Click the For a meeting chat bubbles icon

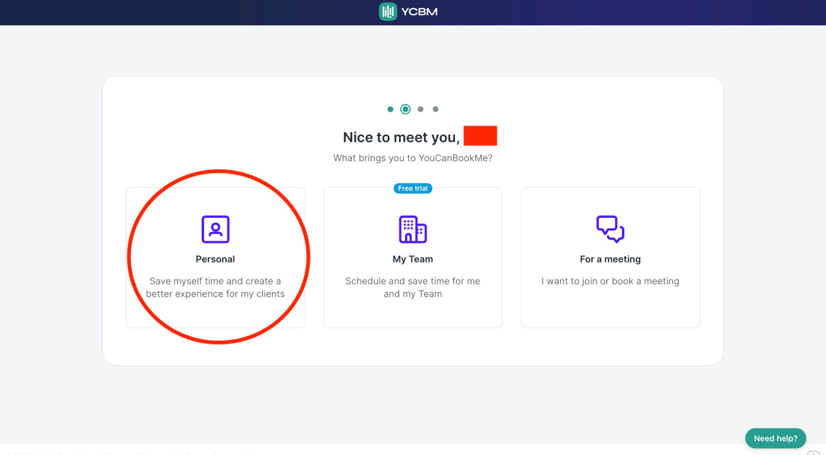tap(610, 230)
